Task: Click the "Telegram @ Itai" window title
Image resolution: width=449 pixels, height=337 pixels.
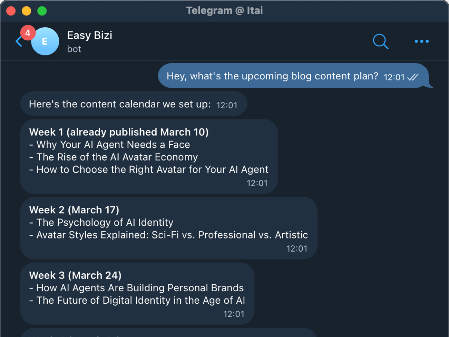Action: pos(224,10)
